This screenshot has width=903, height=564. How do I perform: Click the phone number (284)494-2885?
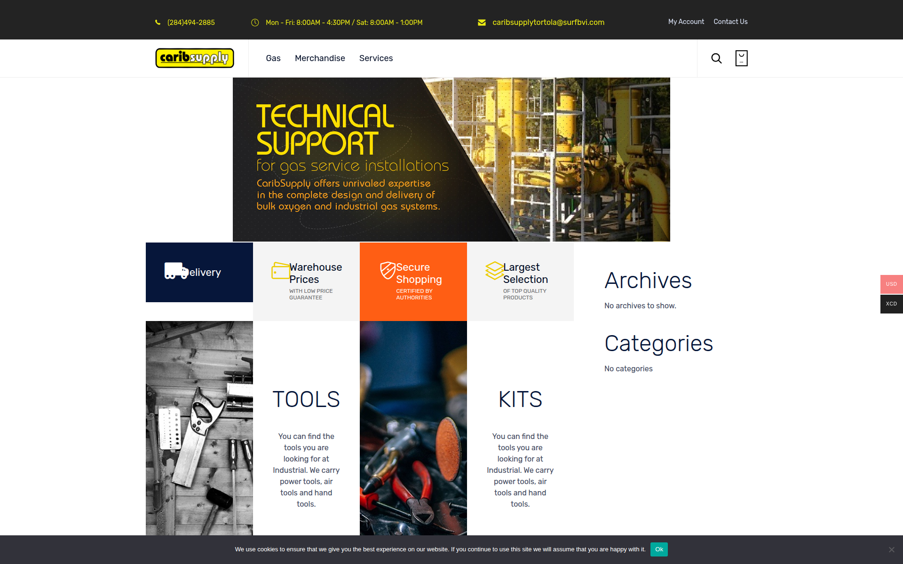(x=191, y=23)
